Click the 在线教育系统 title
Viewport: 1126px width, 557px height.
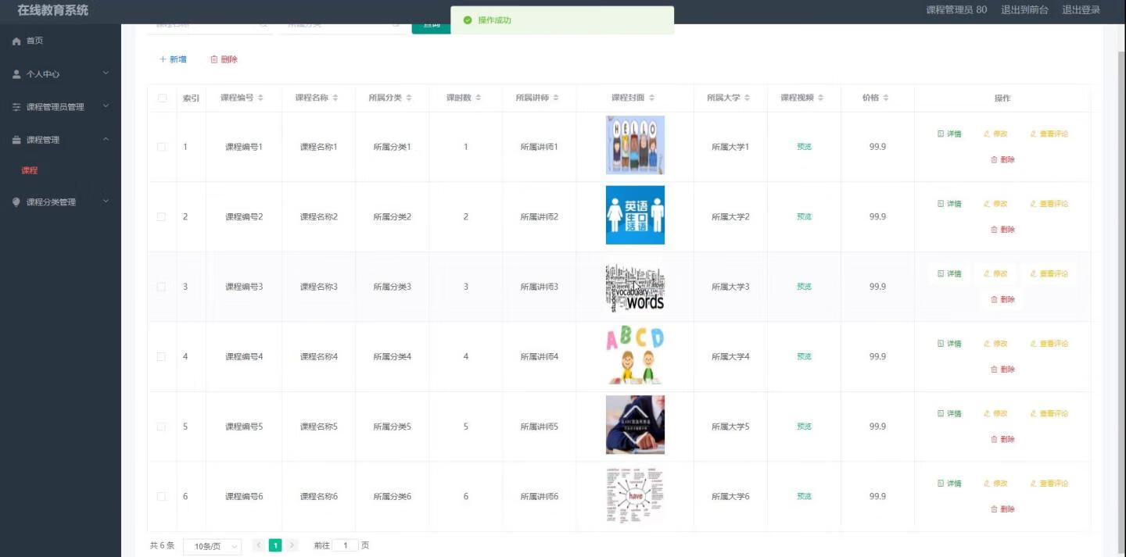[x=53, y=10]
